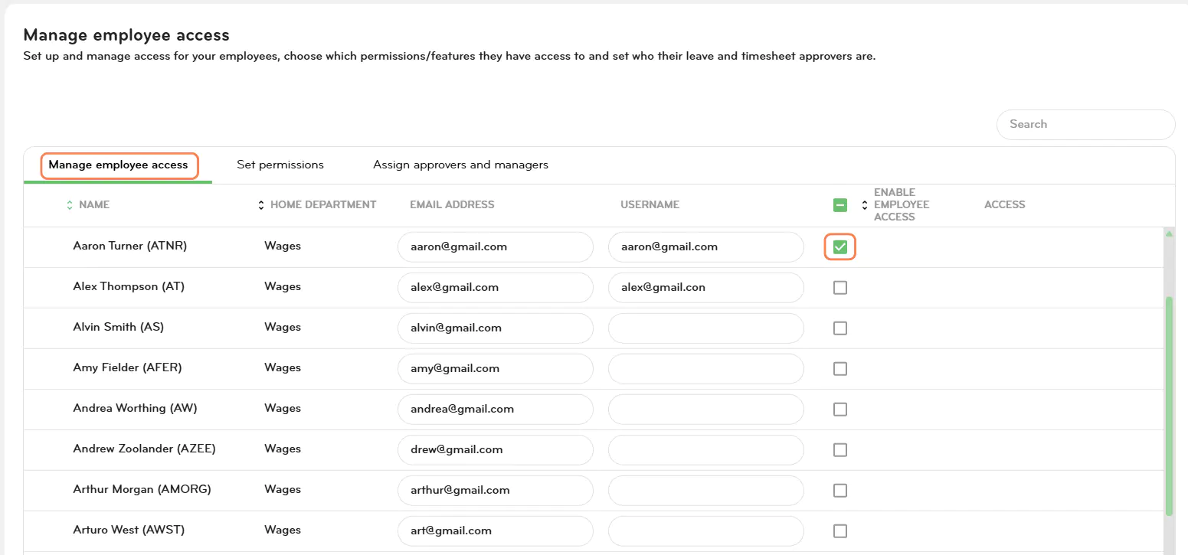
Task: Edit Alex Thompson's username field
Action: (706, 287)
